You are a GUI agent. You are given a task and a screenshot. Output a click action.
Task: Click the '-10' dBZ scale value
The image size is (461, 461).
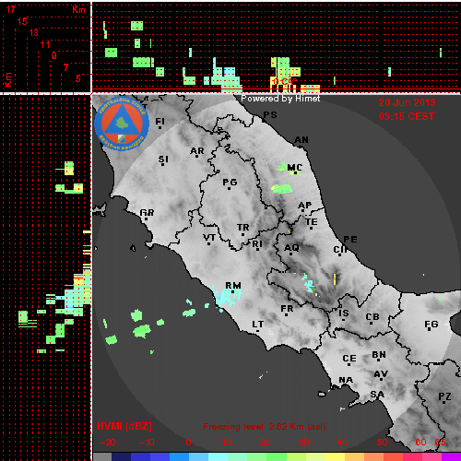coord(147,443)
